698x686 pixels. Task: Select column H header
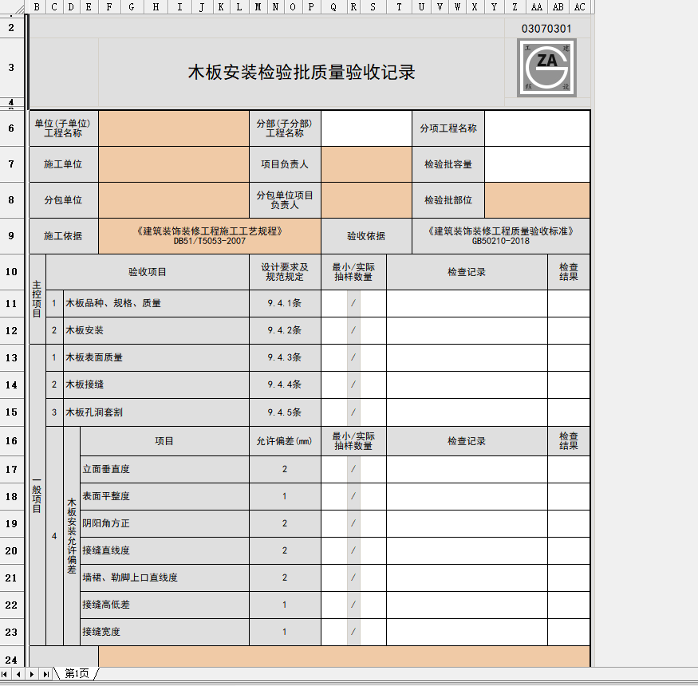tap(156, 6)
